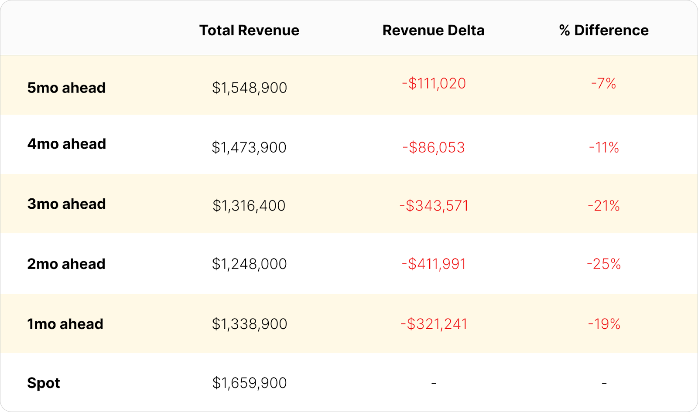Click the -$411,991 revenue delta value
Viewport: 698px width, 412px height.
point(434,264)
